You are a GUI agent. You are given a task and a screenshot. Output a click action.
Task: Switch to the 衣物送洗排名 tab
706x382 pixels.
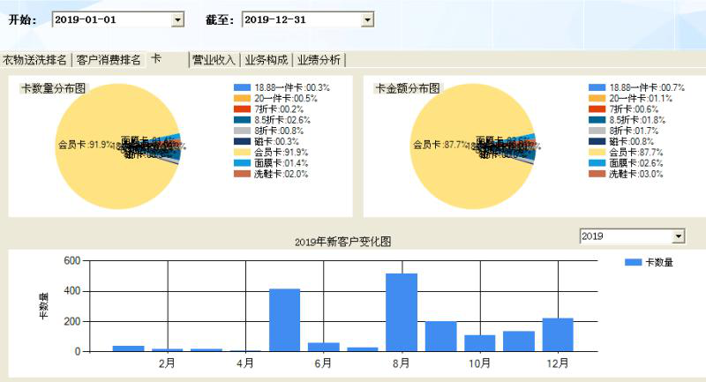[34, 60]
